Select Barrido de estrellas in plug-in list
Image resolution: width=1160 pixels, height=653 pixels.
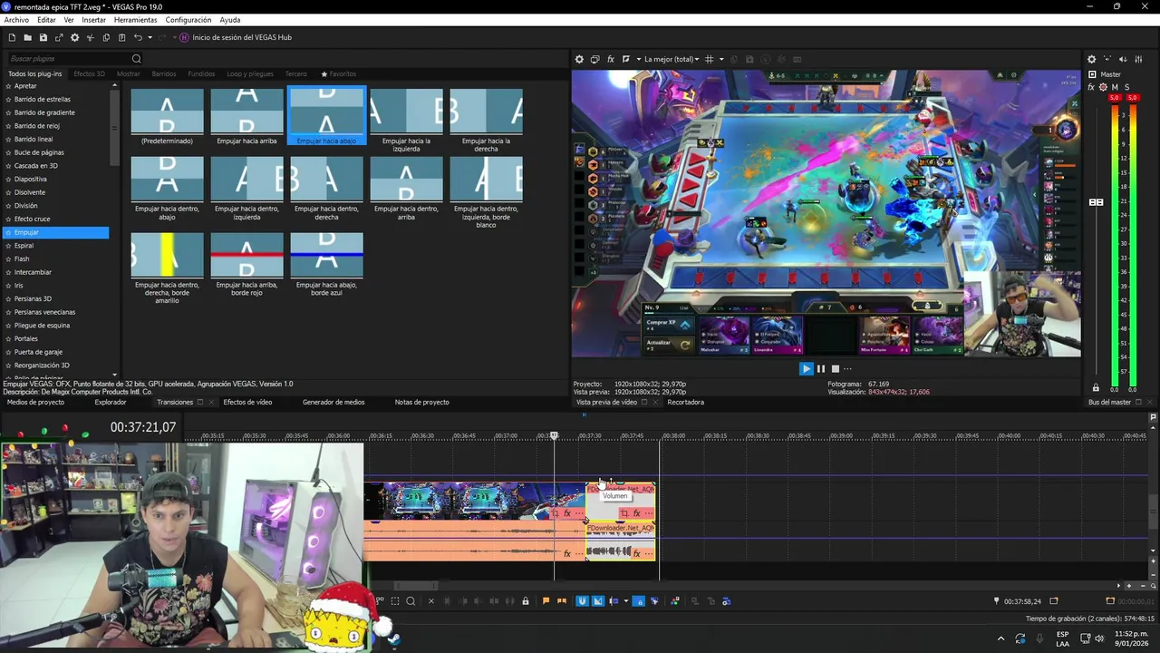(x=42, y=99)
